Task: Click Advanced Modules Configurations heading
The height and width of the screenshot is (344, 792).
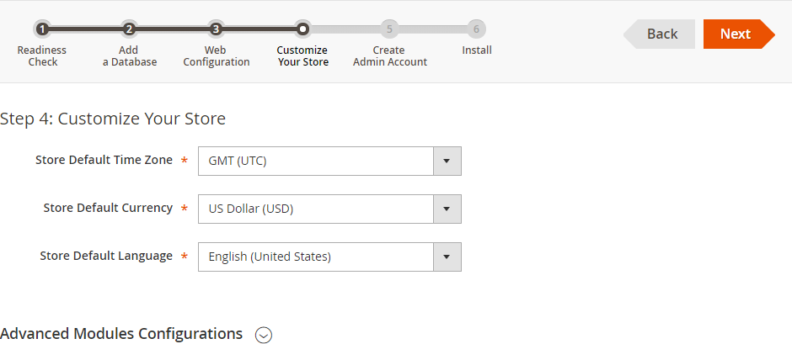Action: coord(121,333)
